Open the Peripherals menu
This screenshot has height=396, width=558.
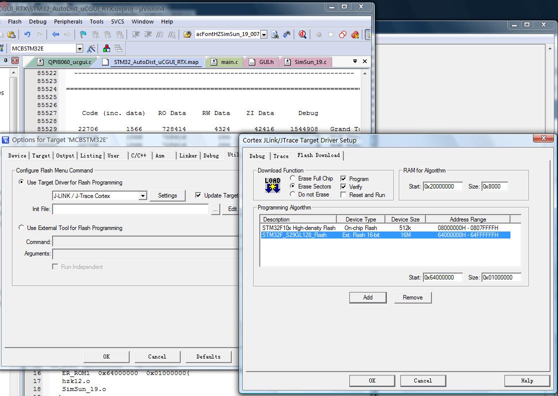tap(68, 21)
